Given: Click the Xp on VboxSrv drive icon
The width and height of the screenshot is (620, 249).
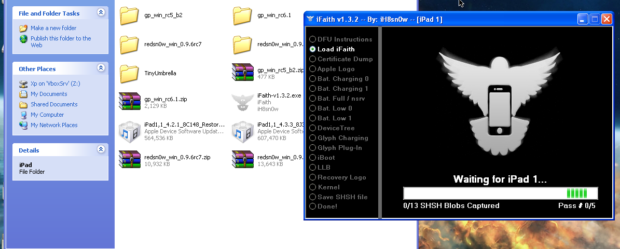Looking at the screenshot, I should [23, 84].
